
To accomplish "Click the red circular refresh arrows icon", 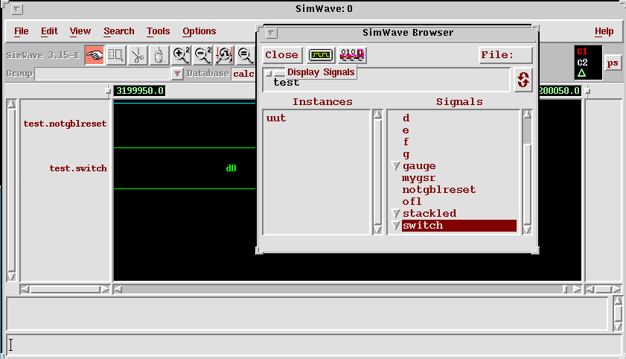I will tap(523, 79).
